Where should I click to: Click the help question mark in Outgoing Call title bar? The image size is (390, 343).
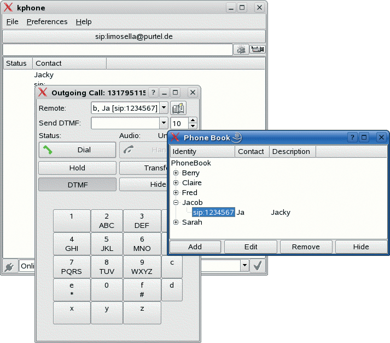(x=154, y=93)
